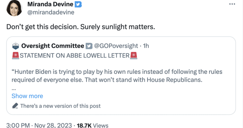Click the 3:00 PM Nov 28, 2023 timestamp
Image resolution: width=243 pixels, height=128 pixels.
click(39, 125)
